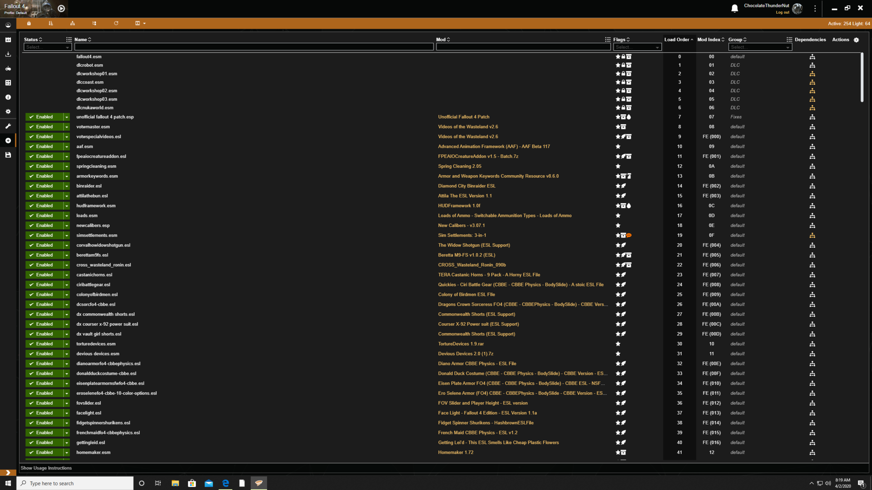Open the Flags filter Select dropdown
Viewport: 872px width, 490px height.
coord(637,47)
